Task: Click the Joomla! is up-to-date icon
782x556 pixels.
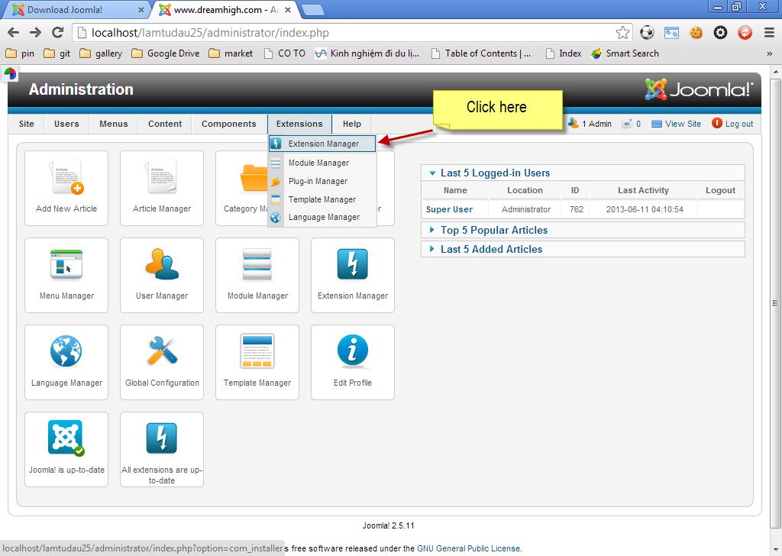Action: [x=66, y=448]
